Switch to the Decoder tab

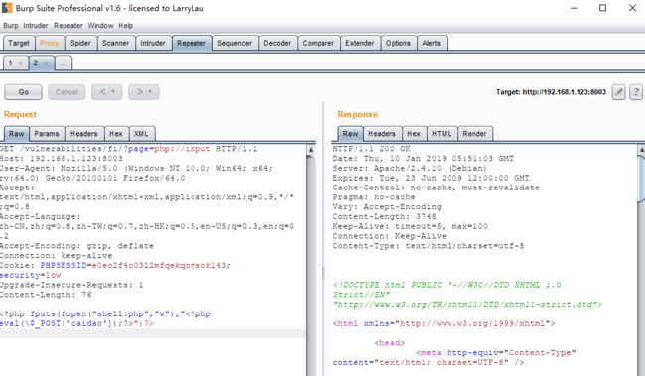click(277, 43)
